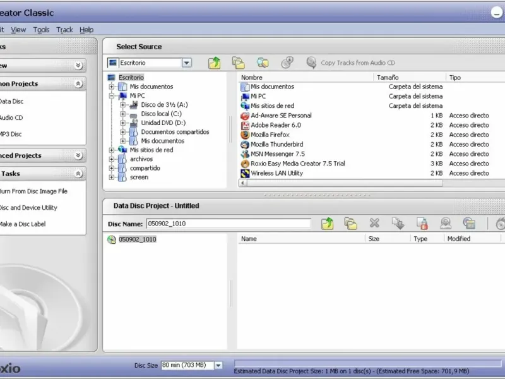This screenshot has width=505, height=379.
Task: Sort source files by Tamaño column header
Action: coord(388,78)
